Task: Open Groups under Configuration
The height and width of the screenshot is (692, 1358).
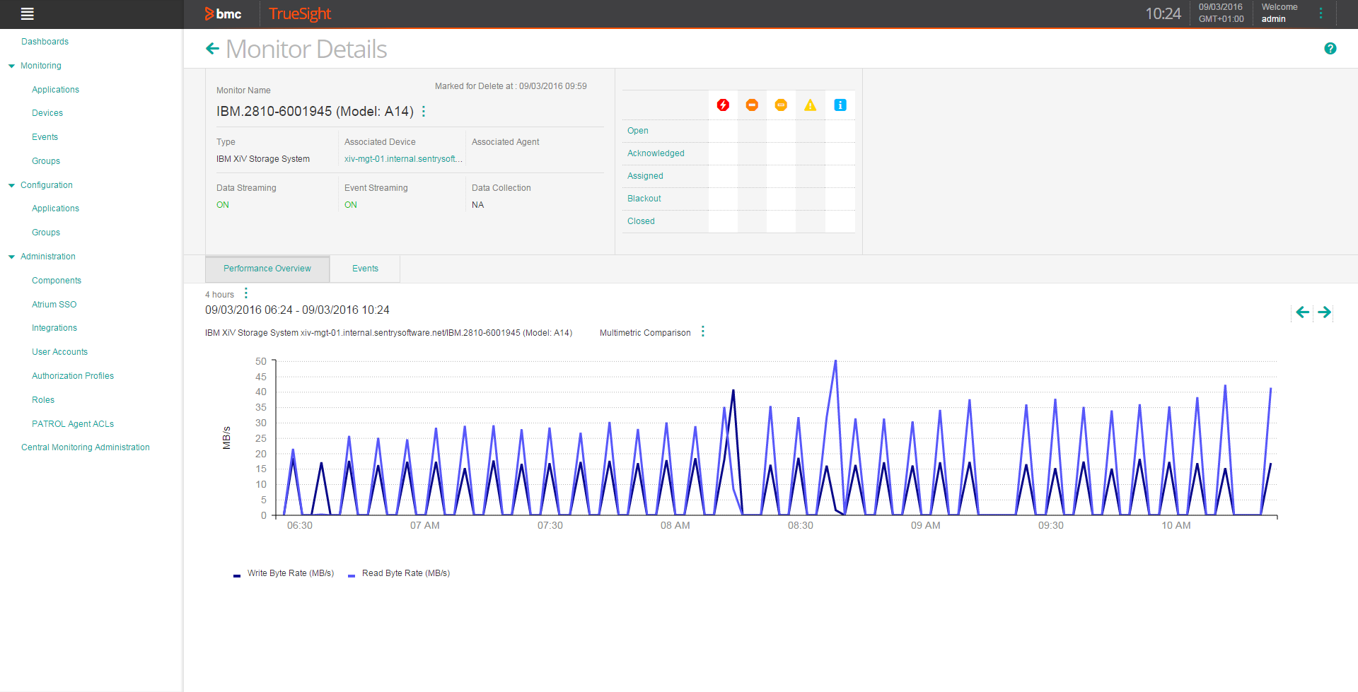Action: pos(46,233)
